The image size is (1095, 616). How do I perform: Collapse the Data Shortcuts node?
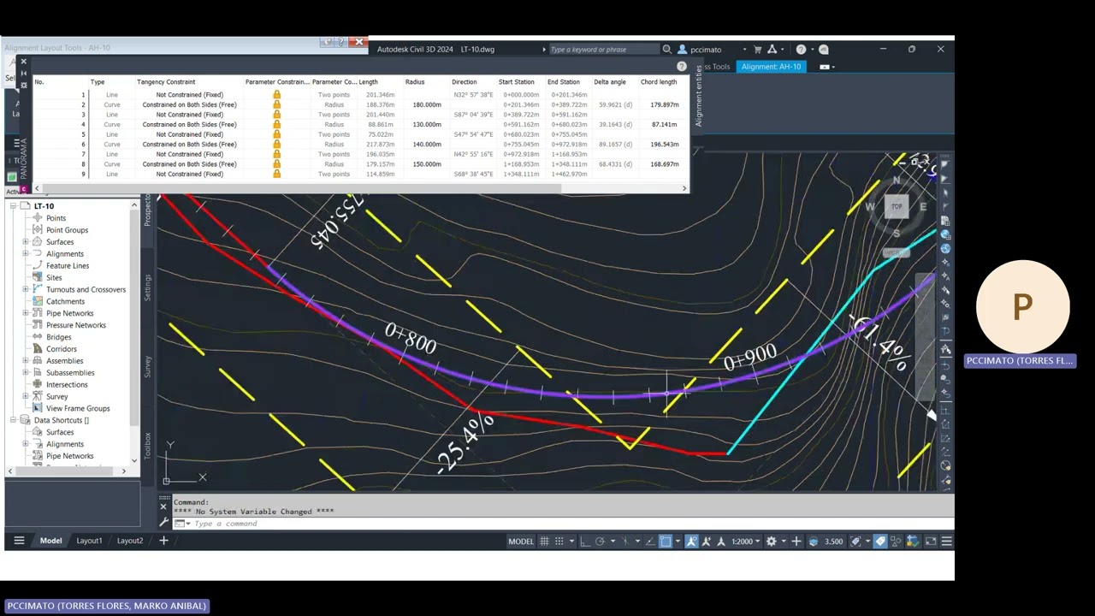coord(14,420)
